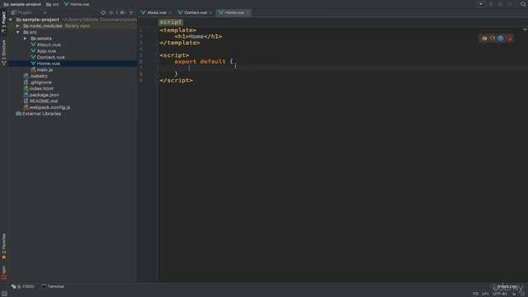The height and width of the screenshot is (297, 528).
Task: Open Project panel settings gear
Action: pos(123,12)
